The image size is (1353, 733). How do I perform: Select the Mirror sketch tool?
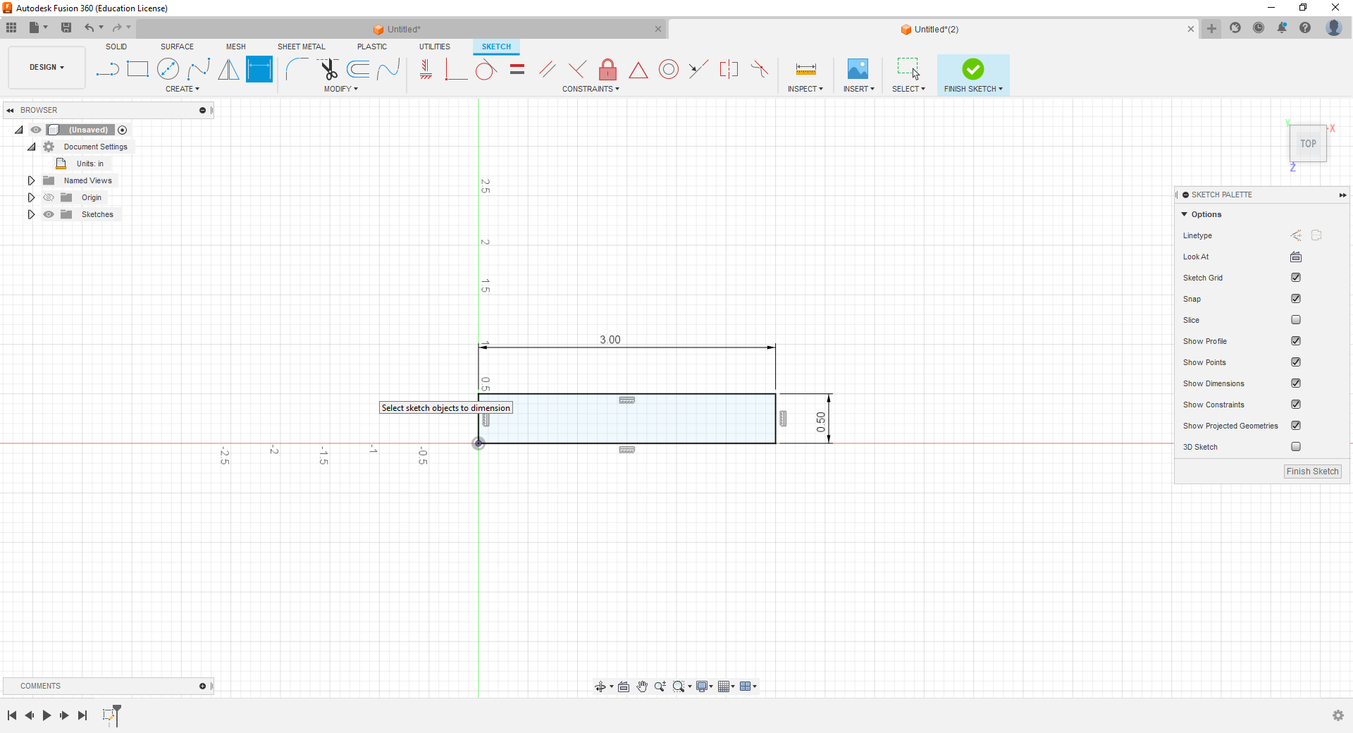point(228,69)
